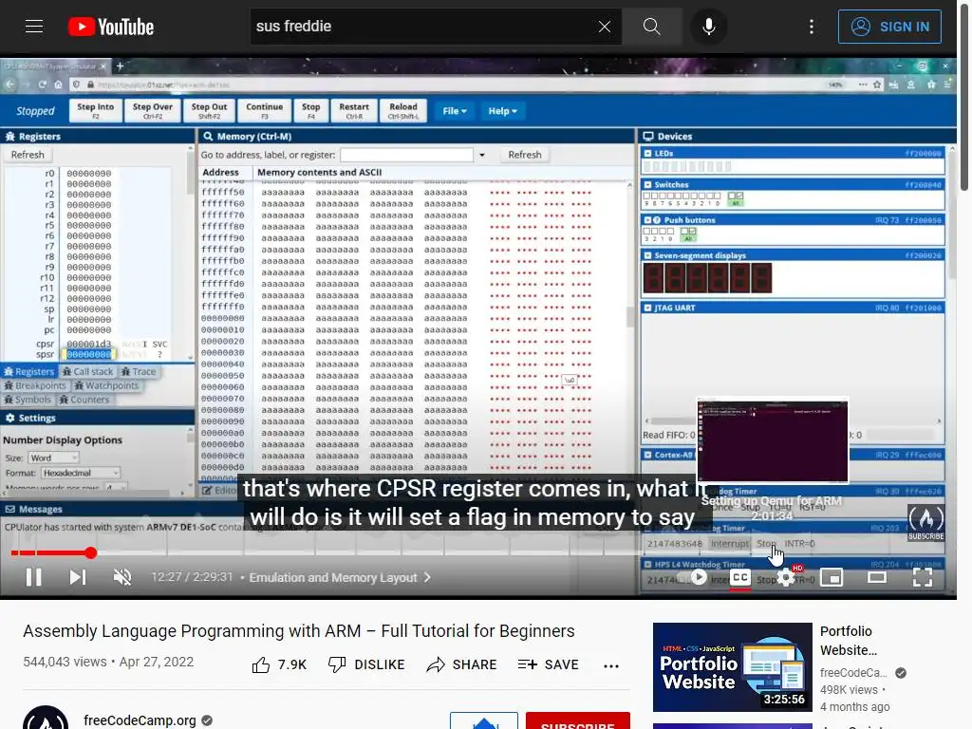Unmute the video with the speaker icon

coord(122,577)
